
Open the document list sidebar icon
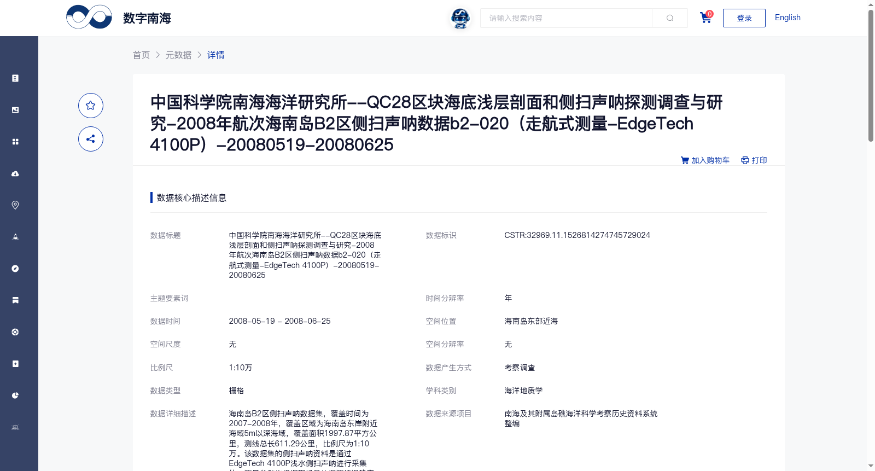tap(15, 78)
